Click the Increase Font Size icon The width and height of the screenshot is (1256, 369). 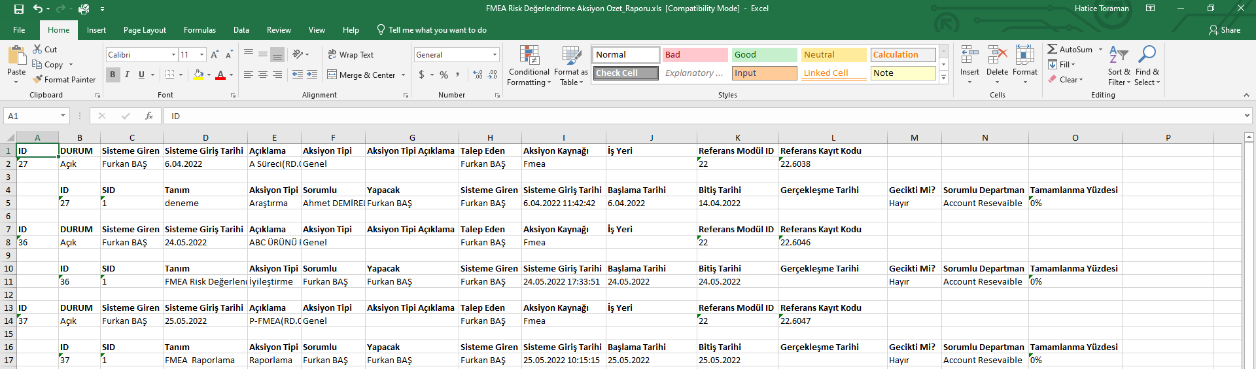[215, 55]
